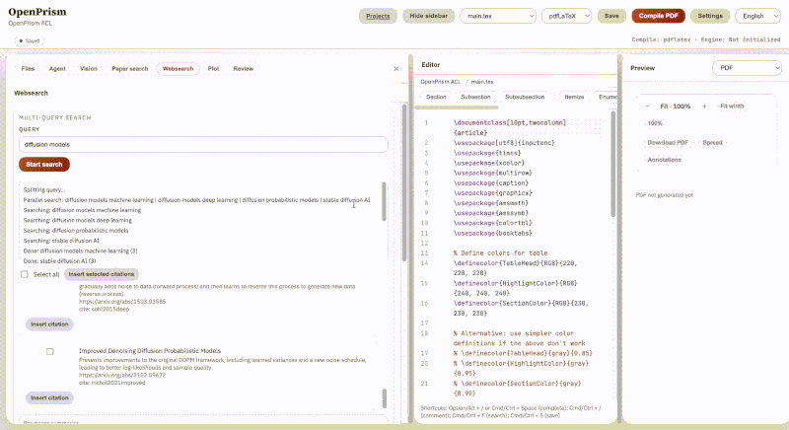This screenshot has height=430, width=789.
Task: Click the Fit · 100% zoom label
Action: click(676, 107)
